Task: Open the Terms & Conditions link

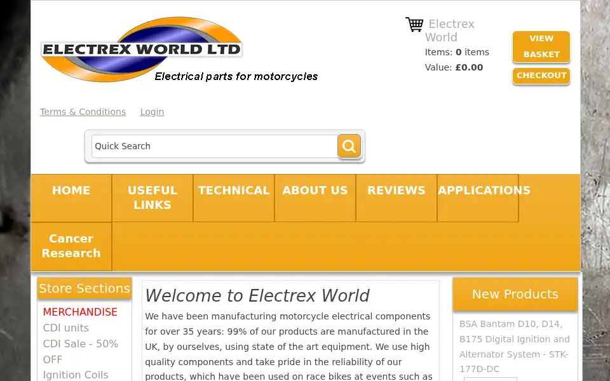Action: (83, 112)
